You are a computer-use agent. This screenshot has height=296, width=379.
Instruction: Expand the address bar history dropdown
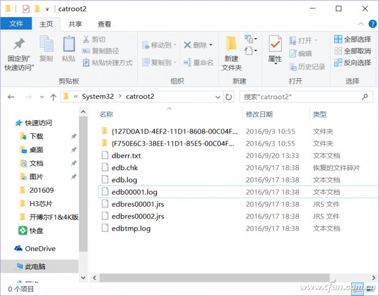coord(218,97)
